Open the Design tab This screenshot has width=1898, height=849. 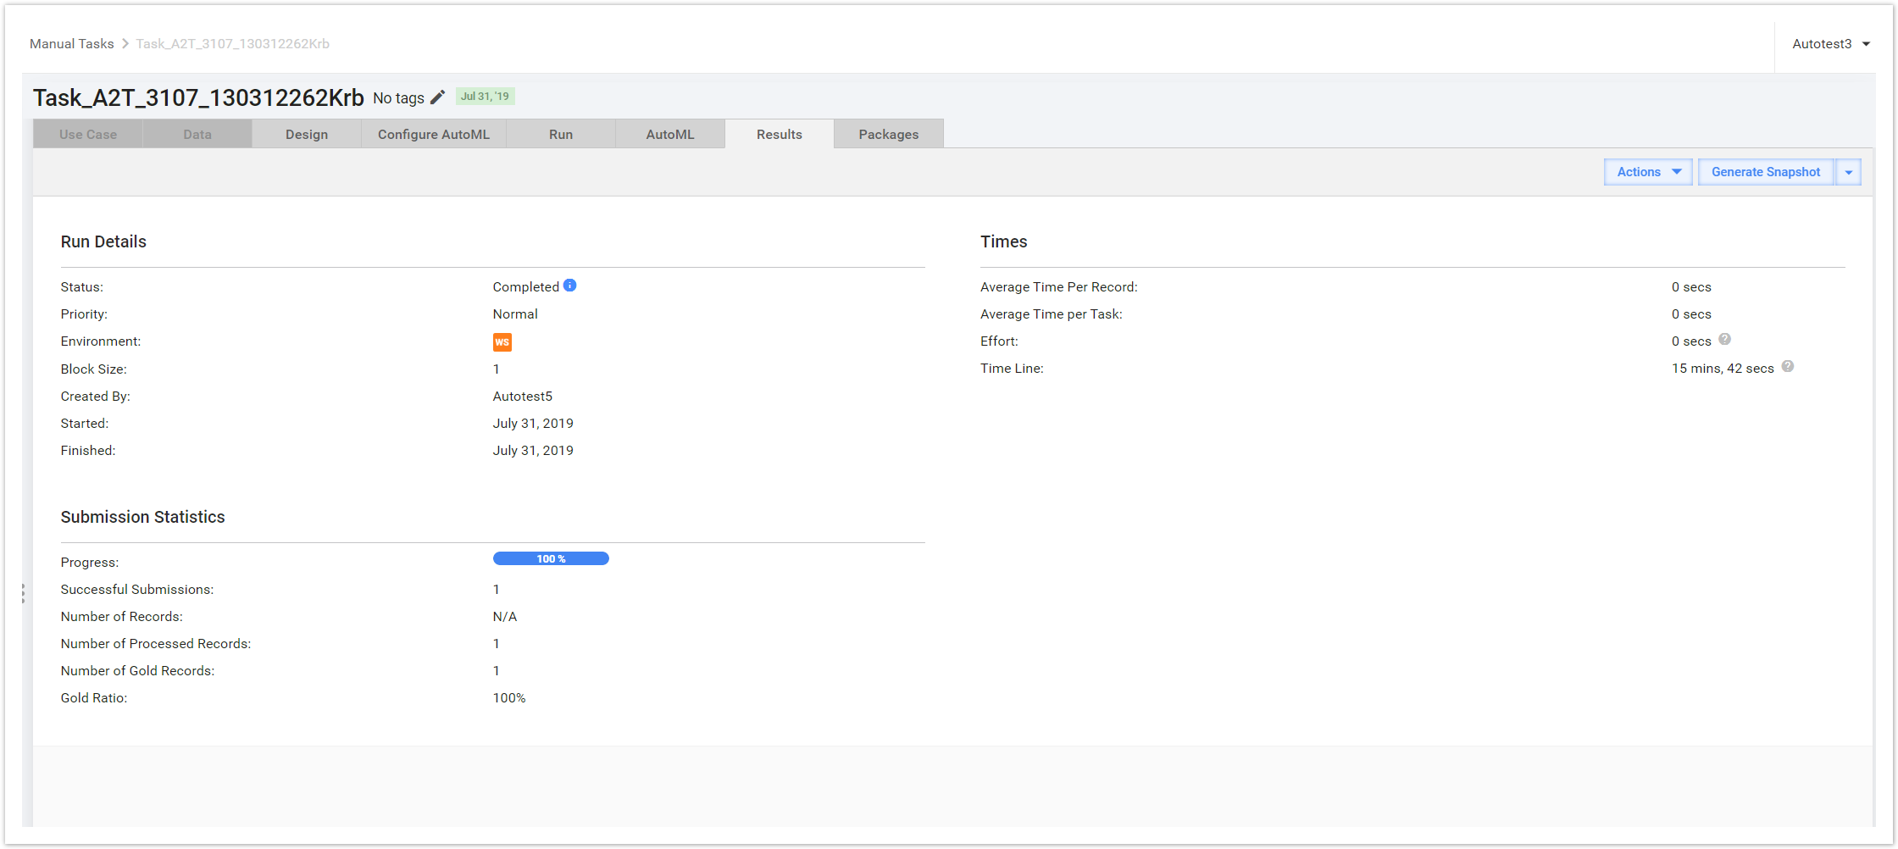[307, 134]
